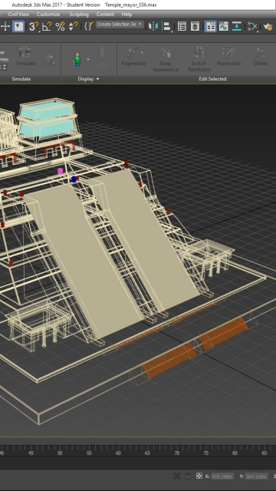Open the Scripting menu
276x491 pixels.
[79, 15]
